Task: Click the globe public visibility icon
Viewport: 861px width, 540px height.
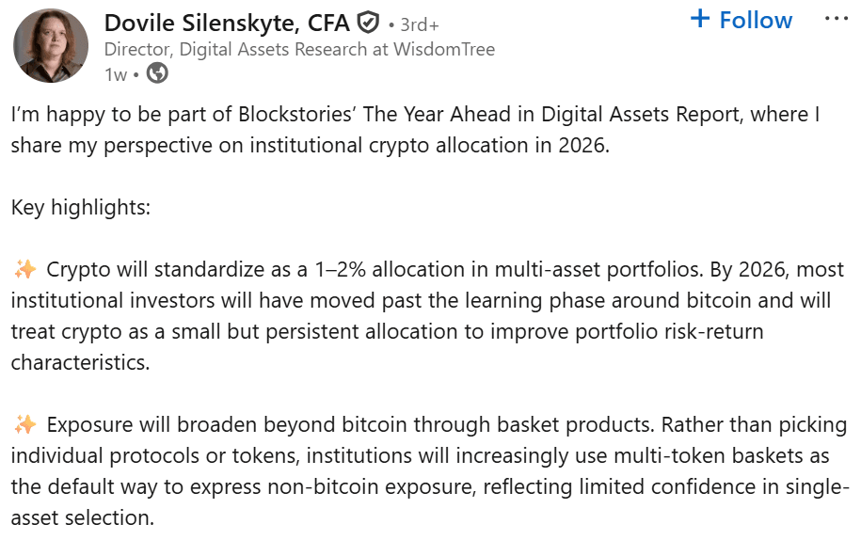Action: pos(157,73)
